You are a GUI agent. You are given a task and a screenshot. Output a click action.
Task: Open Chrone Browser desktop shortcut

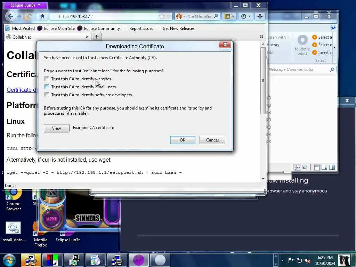click(14, 200)
